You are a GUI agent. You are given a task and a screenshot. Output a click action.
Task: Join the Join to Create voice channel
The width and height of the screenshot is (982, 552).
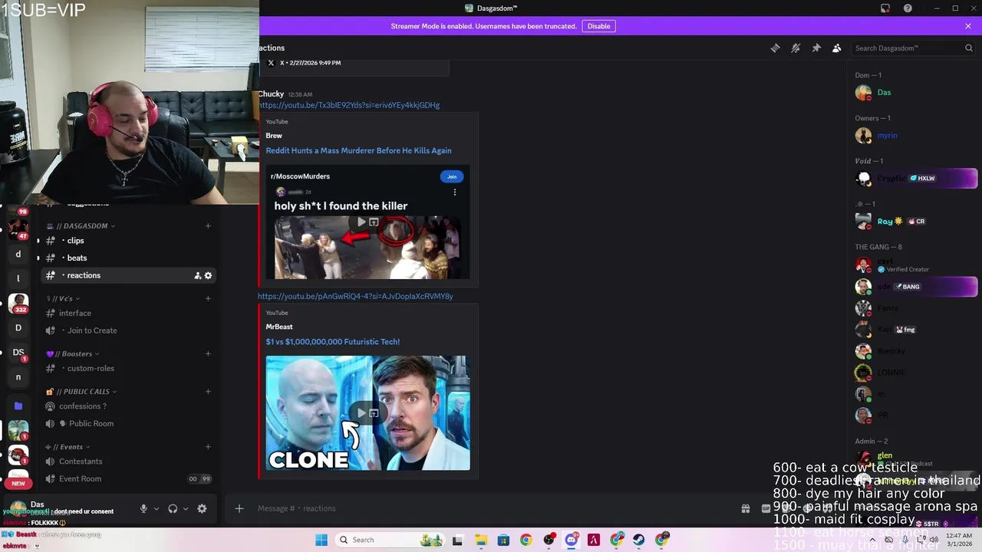(x=128, y=330)
